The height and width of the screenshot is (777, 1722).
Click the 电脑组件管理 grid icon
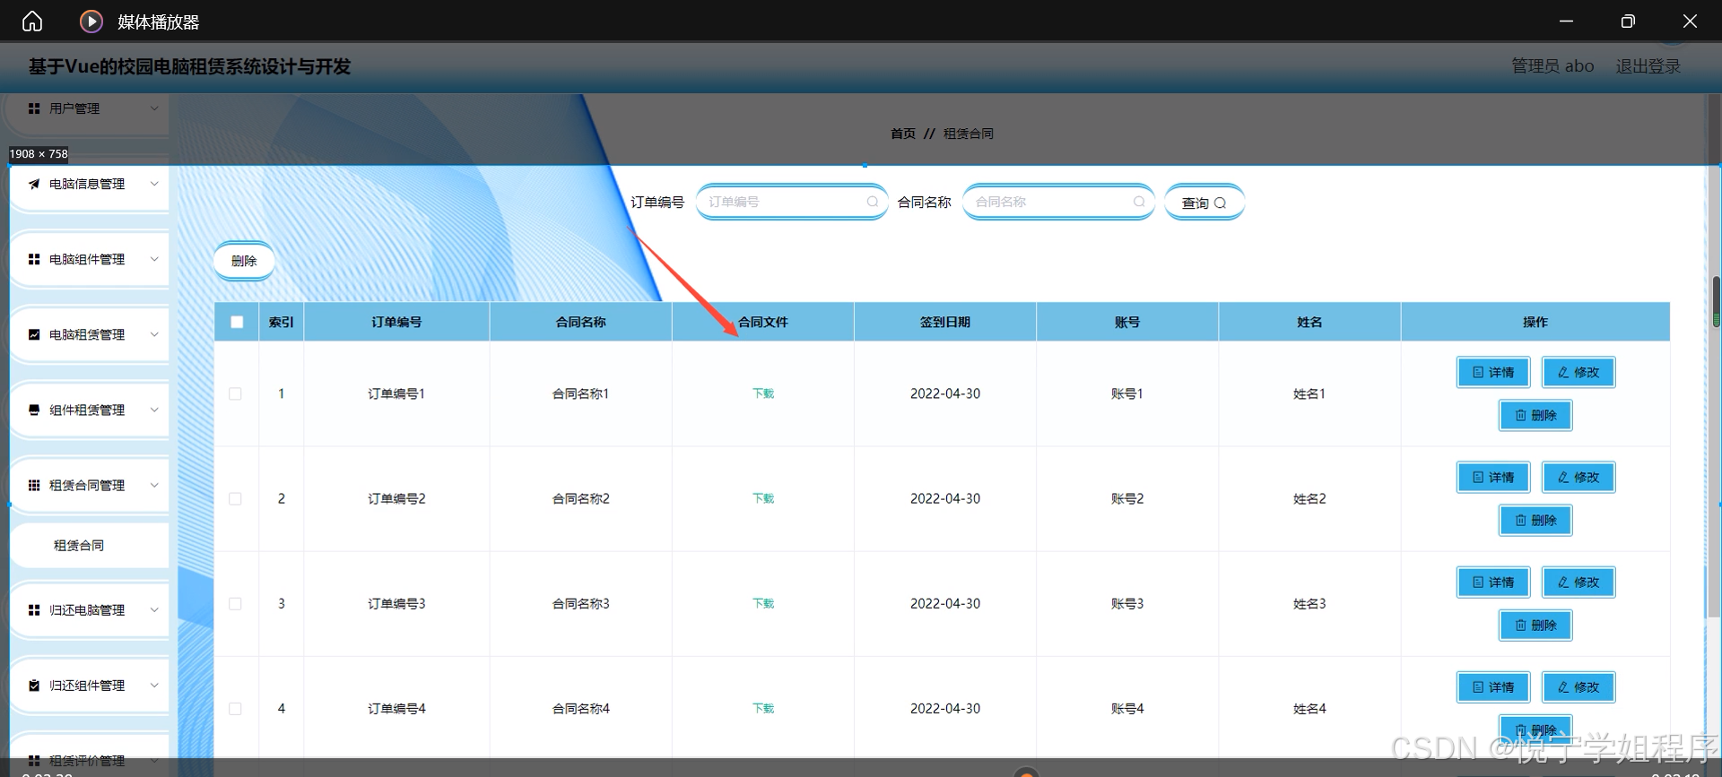[x=34, y=259]
